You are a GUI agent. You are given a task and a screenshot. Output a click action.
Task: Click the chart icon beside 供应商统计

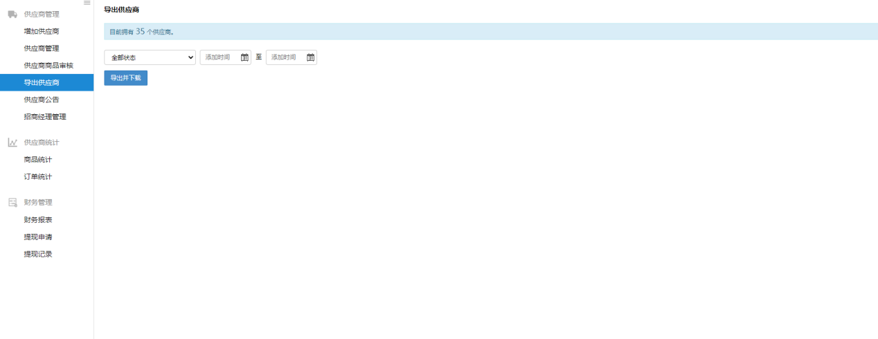point(12,143)
